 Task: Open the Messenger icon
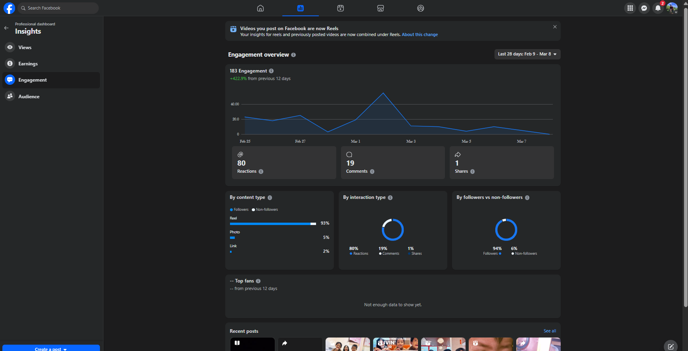(644, 8)
